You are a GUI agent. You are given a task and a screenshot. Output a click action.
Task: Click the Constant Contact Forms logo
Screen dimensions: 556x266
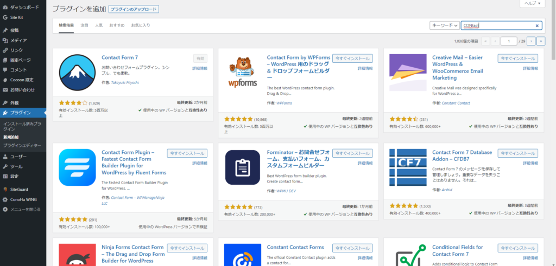[243, 255]
